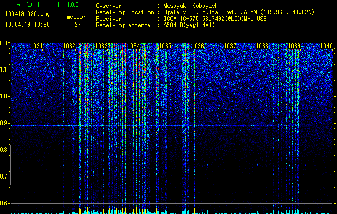Select the filename 1004191030.png
Viewport: 337px width, 214px height.
(28, 14)
